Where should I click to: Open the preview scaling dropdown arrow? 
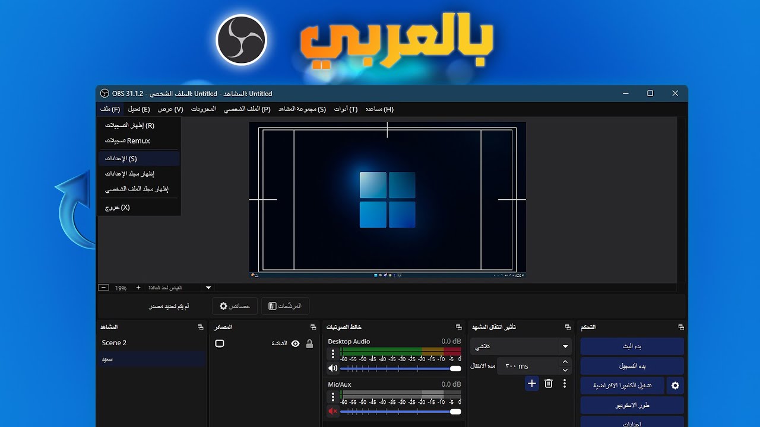click(x=208, y=288)
